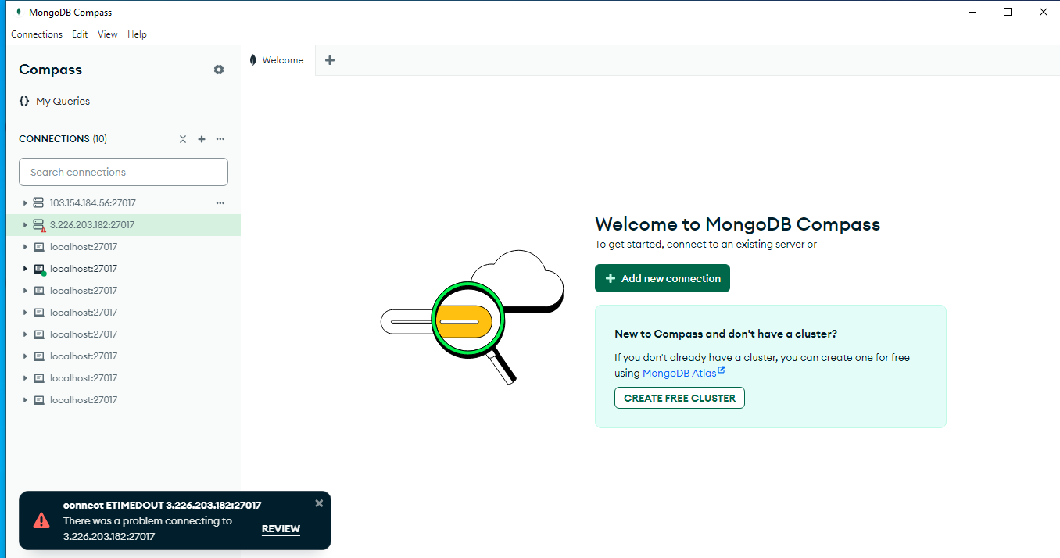Click the connected localhost icon with green dot
The width and height of the screenshot is (1060, 558).
(x=38, y=269)
